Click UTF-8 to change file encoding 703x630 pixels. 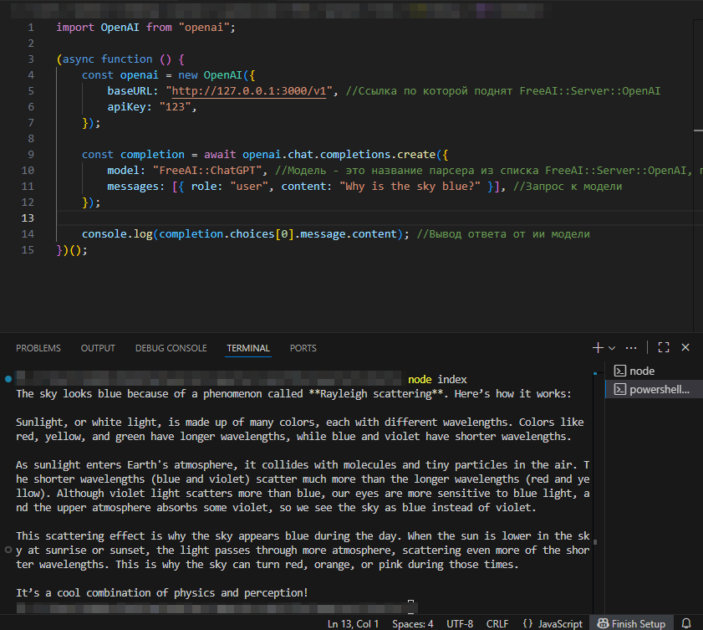click(459, 623)
